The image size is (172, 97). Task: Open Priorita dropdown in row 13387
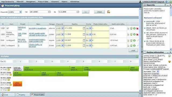click(x=88, y=28)
